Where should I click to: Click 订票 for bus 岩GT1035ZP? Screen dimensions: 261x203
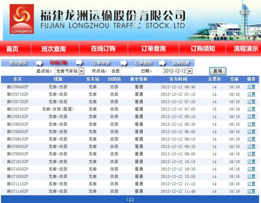(x=251, y=169)
